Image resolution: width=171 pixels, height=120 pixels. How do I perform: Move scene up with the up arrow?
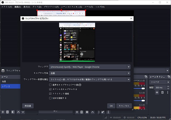click(x=19, y=112)
